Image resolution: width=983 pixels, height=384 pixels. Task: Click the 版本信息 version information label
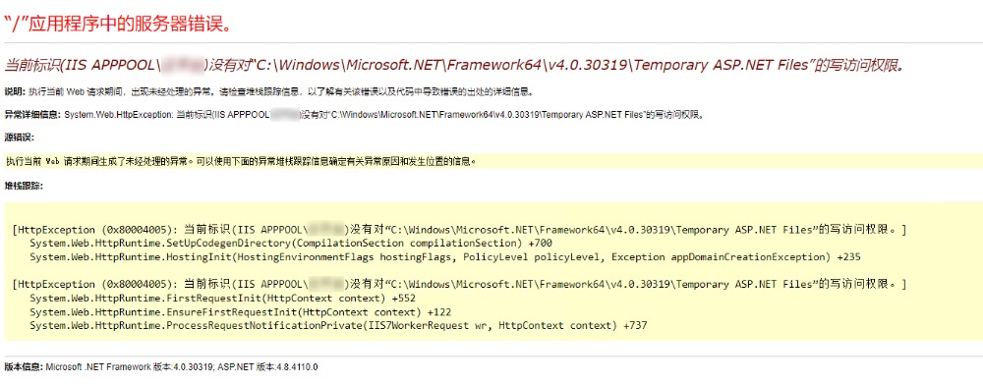click(24, 367)
